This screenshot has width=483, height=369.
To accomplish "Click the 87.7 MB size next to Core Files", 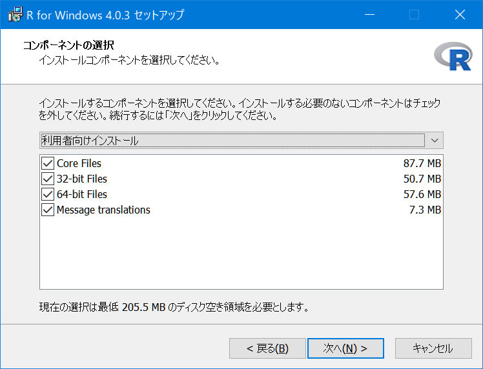I will coord(422,163).
